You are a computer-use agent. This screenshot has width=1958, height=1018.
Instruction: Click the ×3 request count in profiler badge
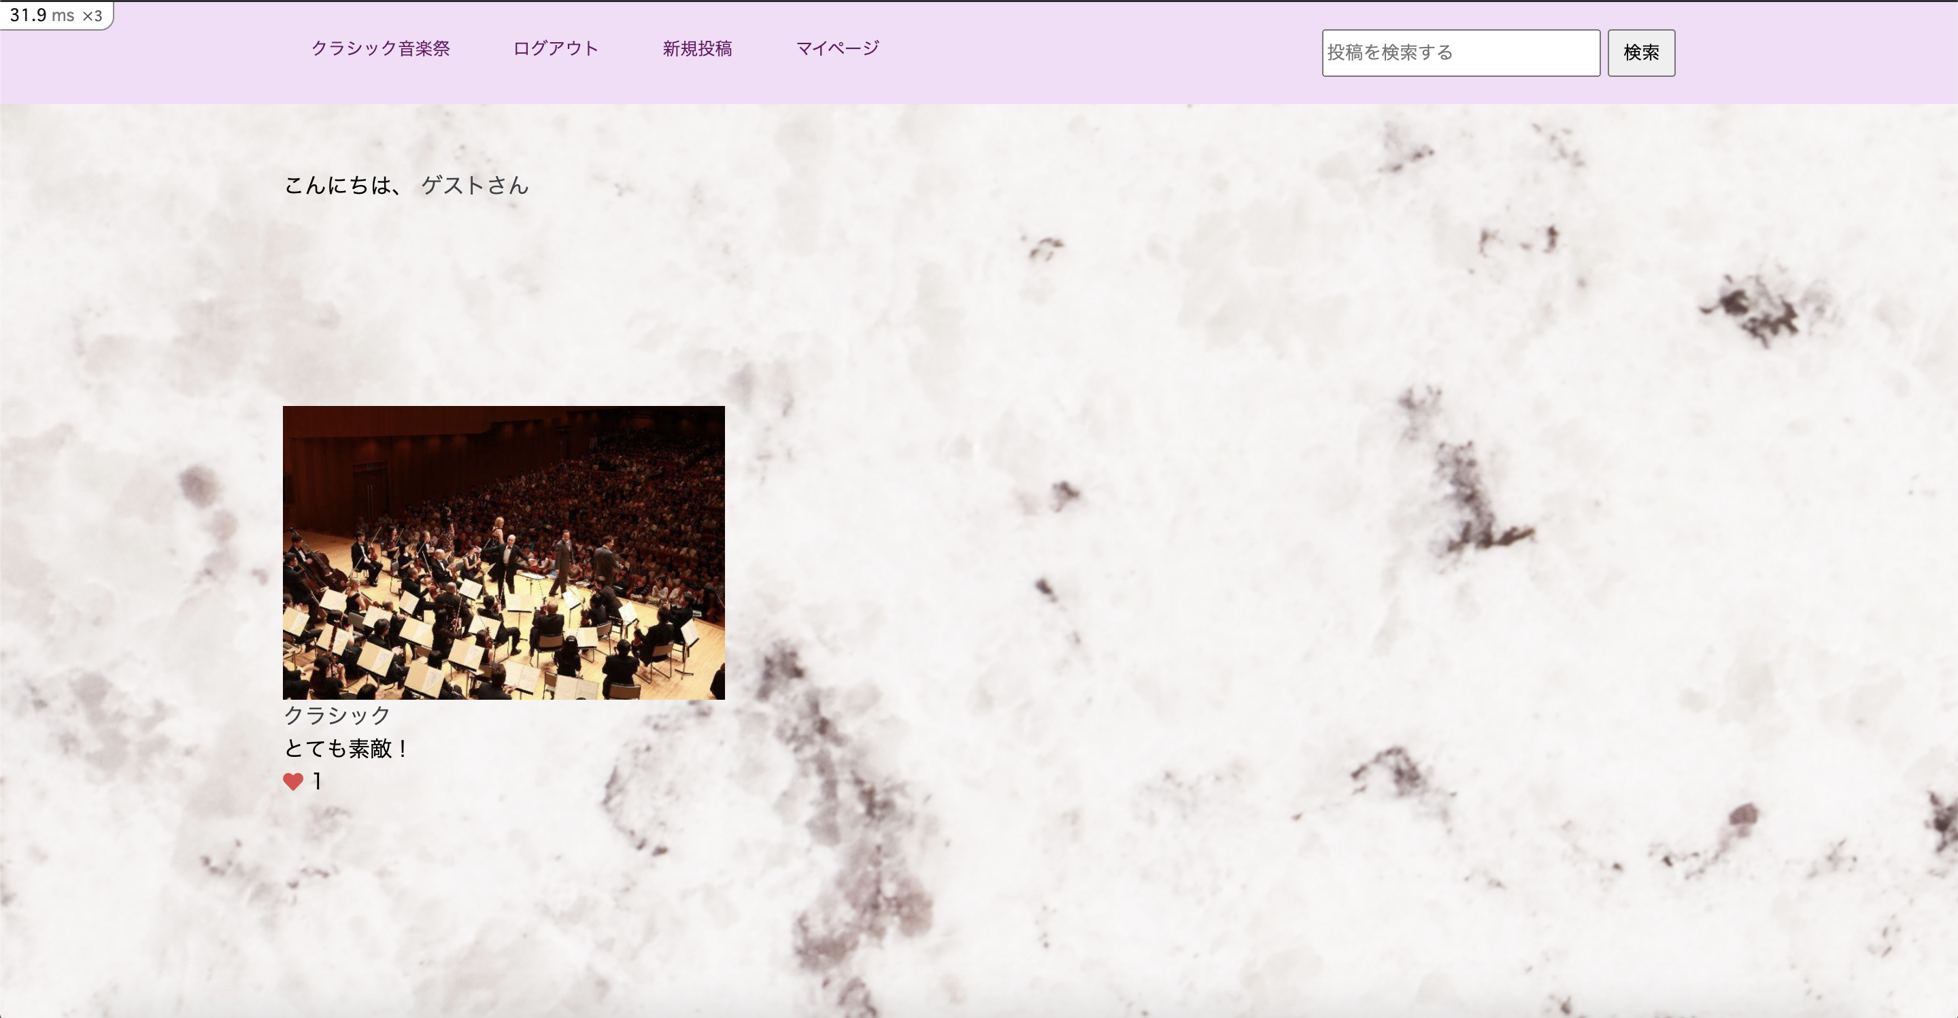pos(92,16)
